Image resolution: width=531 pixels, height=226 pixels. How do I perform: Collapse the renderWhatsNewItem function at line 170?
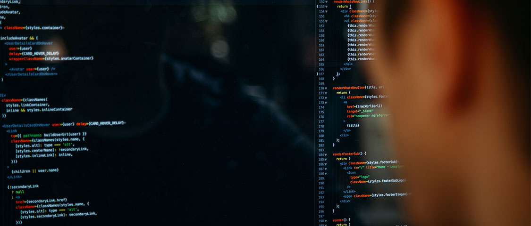coord(326,88)
